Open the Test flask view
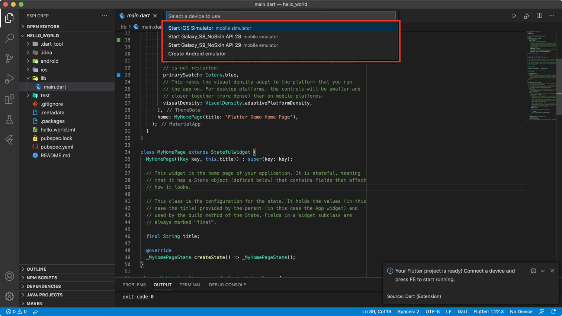Viewport: 562px width, 316px height. click(9, 119)
